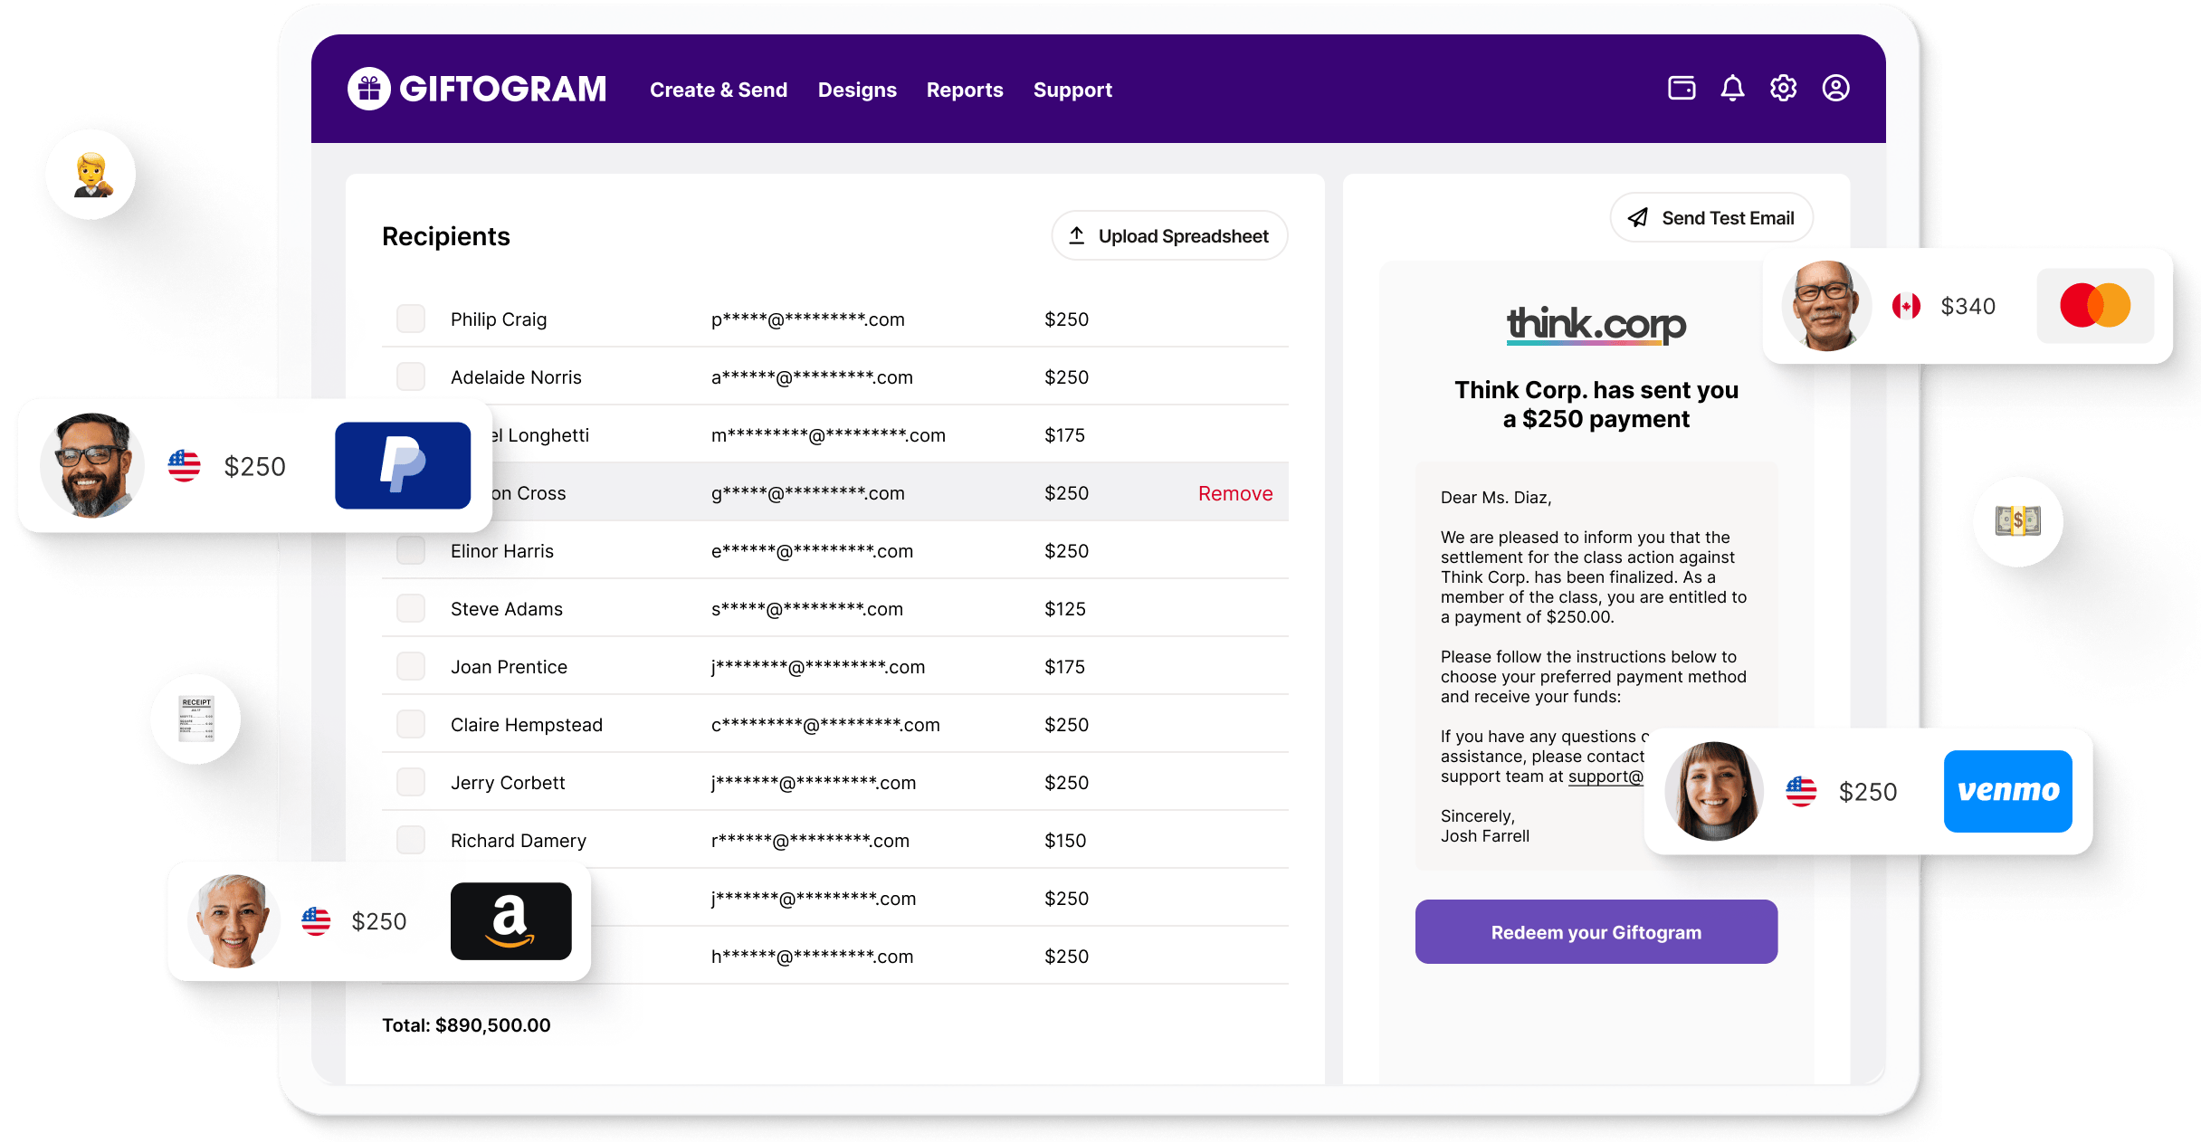Click the GIFTOGRAM wordmark
The height and width of the screenshot is (1143, 2201).
click(x=503, y=89)
